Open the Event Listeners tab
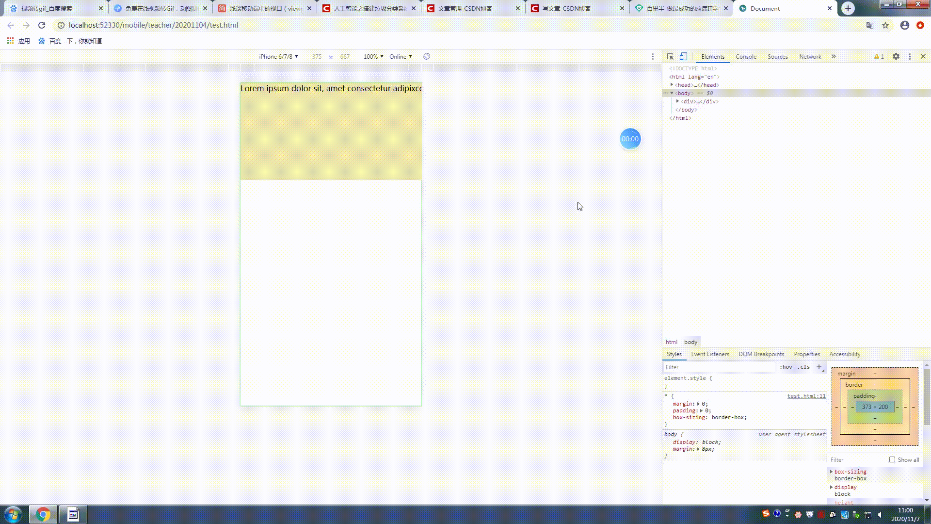Screen dimensions: 931x524 tap(710, 354)
